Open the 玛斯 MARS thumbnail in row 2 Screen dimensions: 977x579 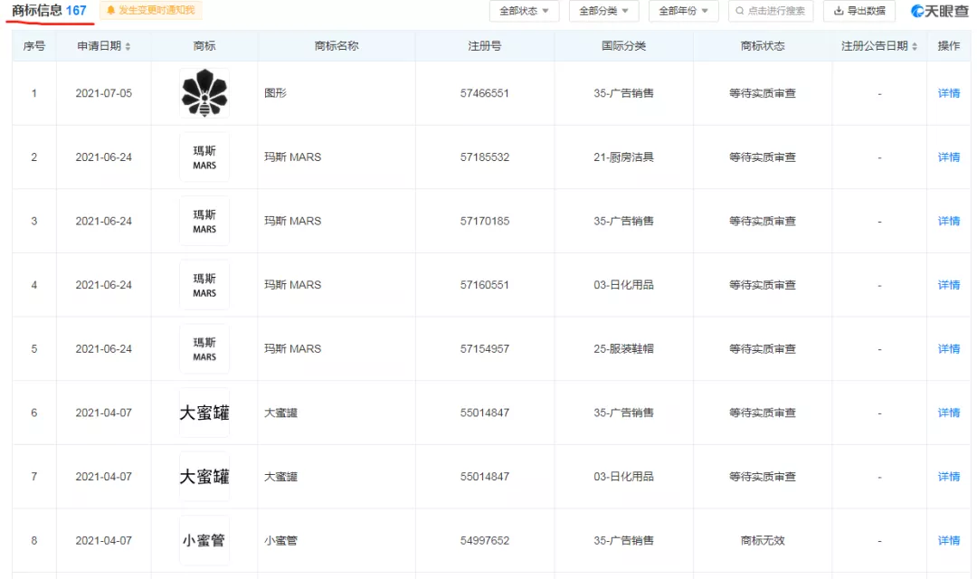(204, 157)
